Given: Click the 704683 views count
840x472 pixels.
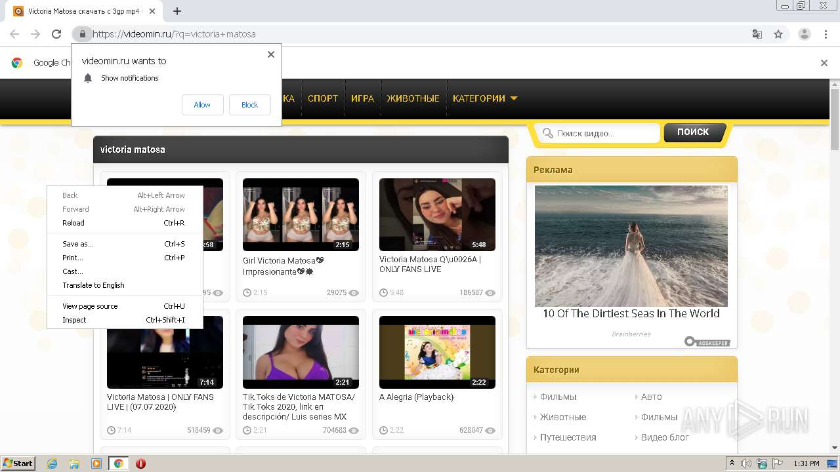Looking at the screenshot, I should [334, 430].
